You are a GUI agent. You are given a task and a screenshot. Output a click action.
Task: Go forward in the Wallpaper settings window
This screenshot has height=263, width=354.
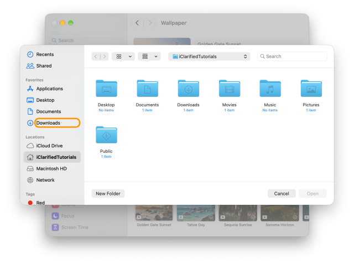click(150, 23)
